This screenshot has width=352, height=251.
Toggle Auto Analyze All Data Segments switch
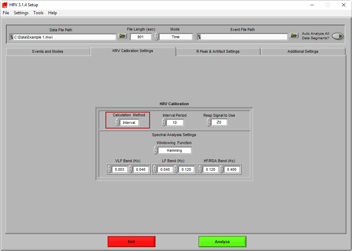(x=338, y=36)
